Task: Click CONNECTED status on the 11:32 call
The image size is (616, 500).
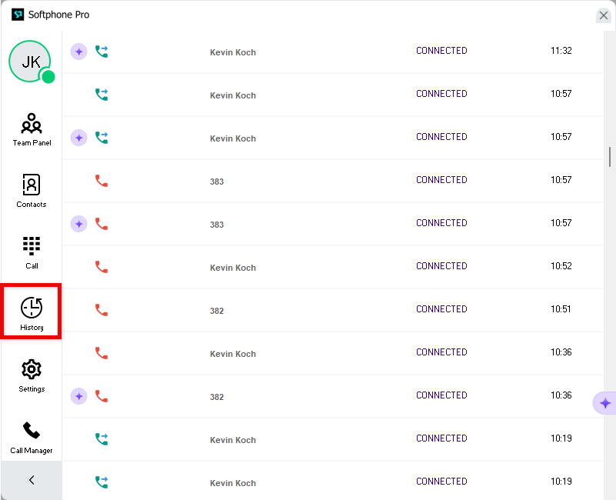Action: pyautogui.click(x=441, y=51)
